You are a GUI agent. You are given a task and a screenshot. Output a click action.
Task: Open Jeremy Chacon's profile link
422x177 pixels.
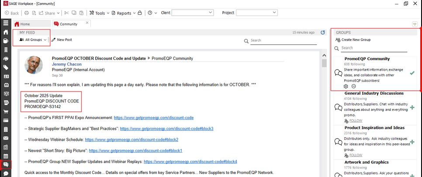click(x=66, y=64)
